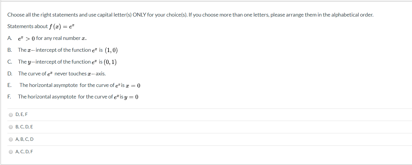
Task: Click the "B, C, D, E" answer label text
Action: coord(24,127)
